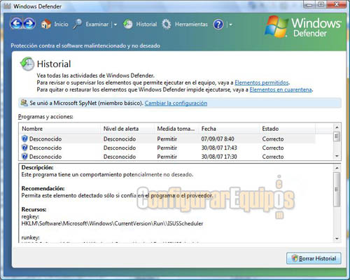Sort list by Fecha column header
350x280 pixels.
(229, 129)
